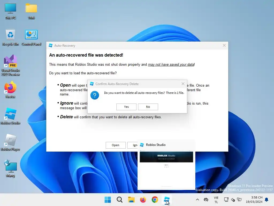Select the VM6 folder on desktop
The height and width of the screenshot is (206, 274).
pyautogui.click(x=31, y=11)
